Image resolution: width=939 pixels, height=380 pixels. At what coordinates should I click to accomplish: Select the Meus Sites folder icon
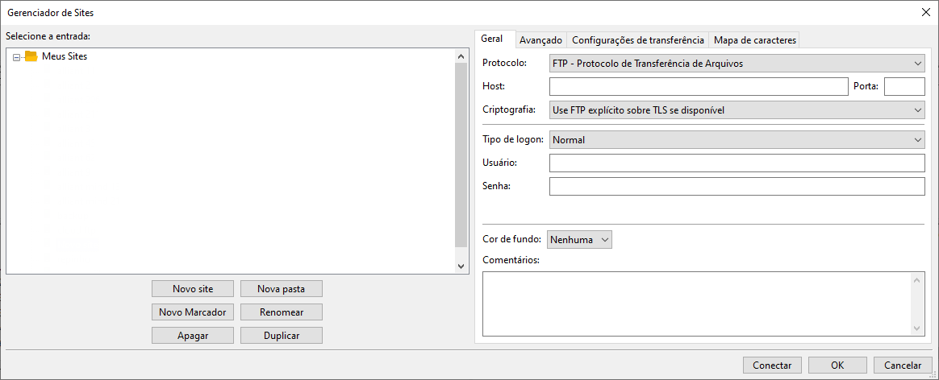[31, 57]
